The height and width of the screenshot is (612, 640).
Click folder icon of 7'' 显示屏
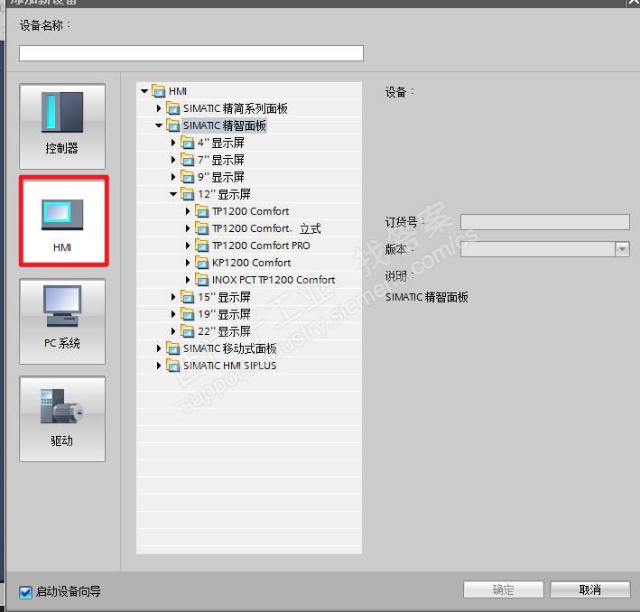point(188,160)
